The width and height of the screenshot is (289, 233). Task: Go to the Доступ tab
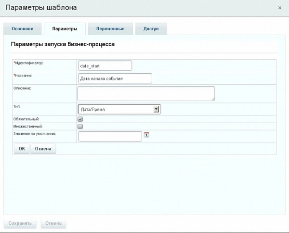point(151,29)
